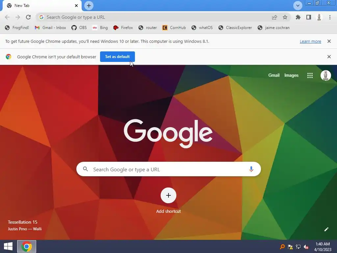
Task: Open the Gmail link on page
Action: 274,75
